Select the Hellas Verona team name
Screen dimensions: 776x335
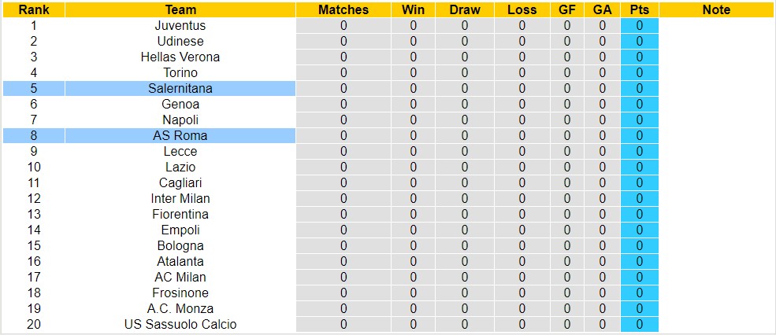180,57
